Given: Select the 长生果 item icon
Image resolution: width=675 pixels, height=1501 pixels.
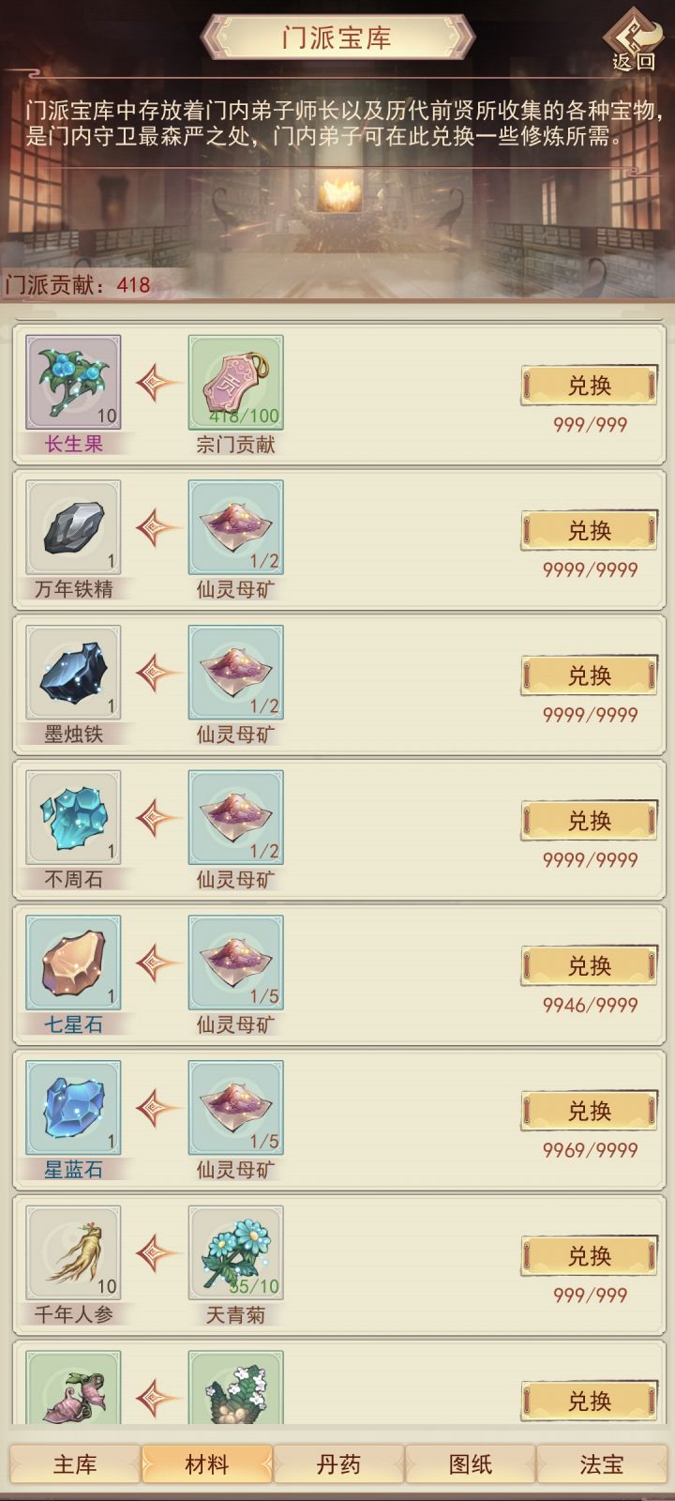Looking at the screenshot, I should click(x=73, y=383).
